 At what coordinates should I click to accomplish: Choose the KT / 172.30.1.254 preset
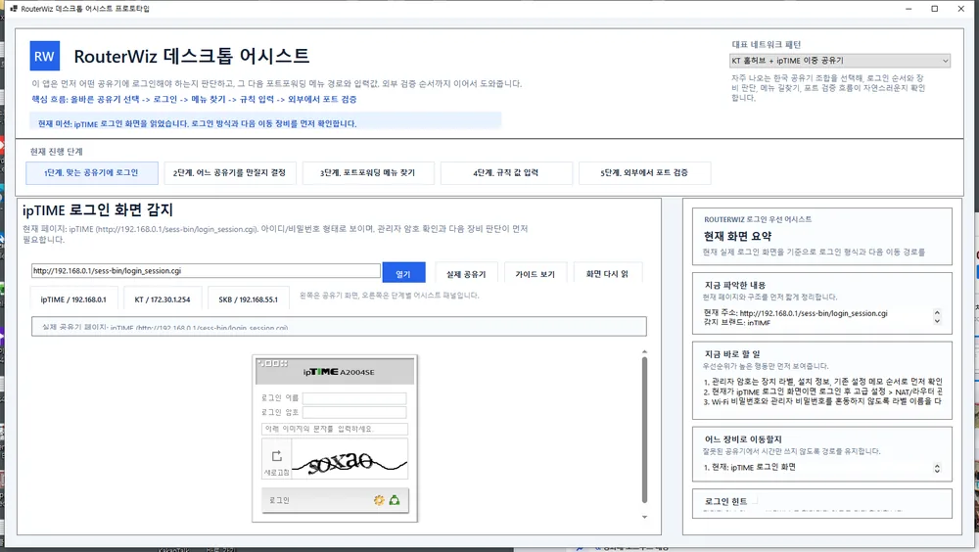pyautogui.click(x=163, y=299)
